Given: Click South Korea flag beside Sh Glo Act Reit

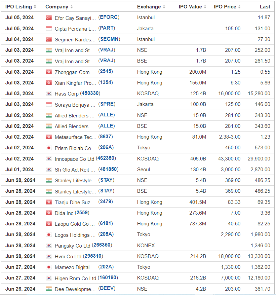Looking at the screenshot, I should click(x=49, y=170).
